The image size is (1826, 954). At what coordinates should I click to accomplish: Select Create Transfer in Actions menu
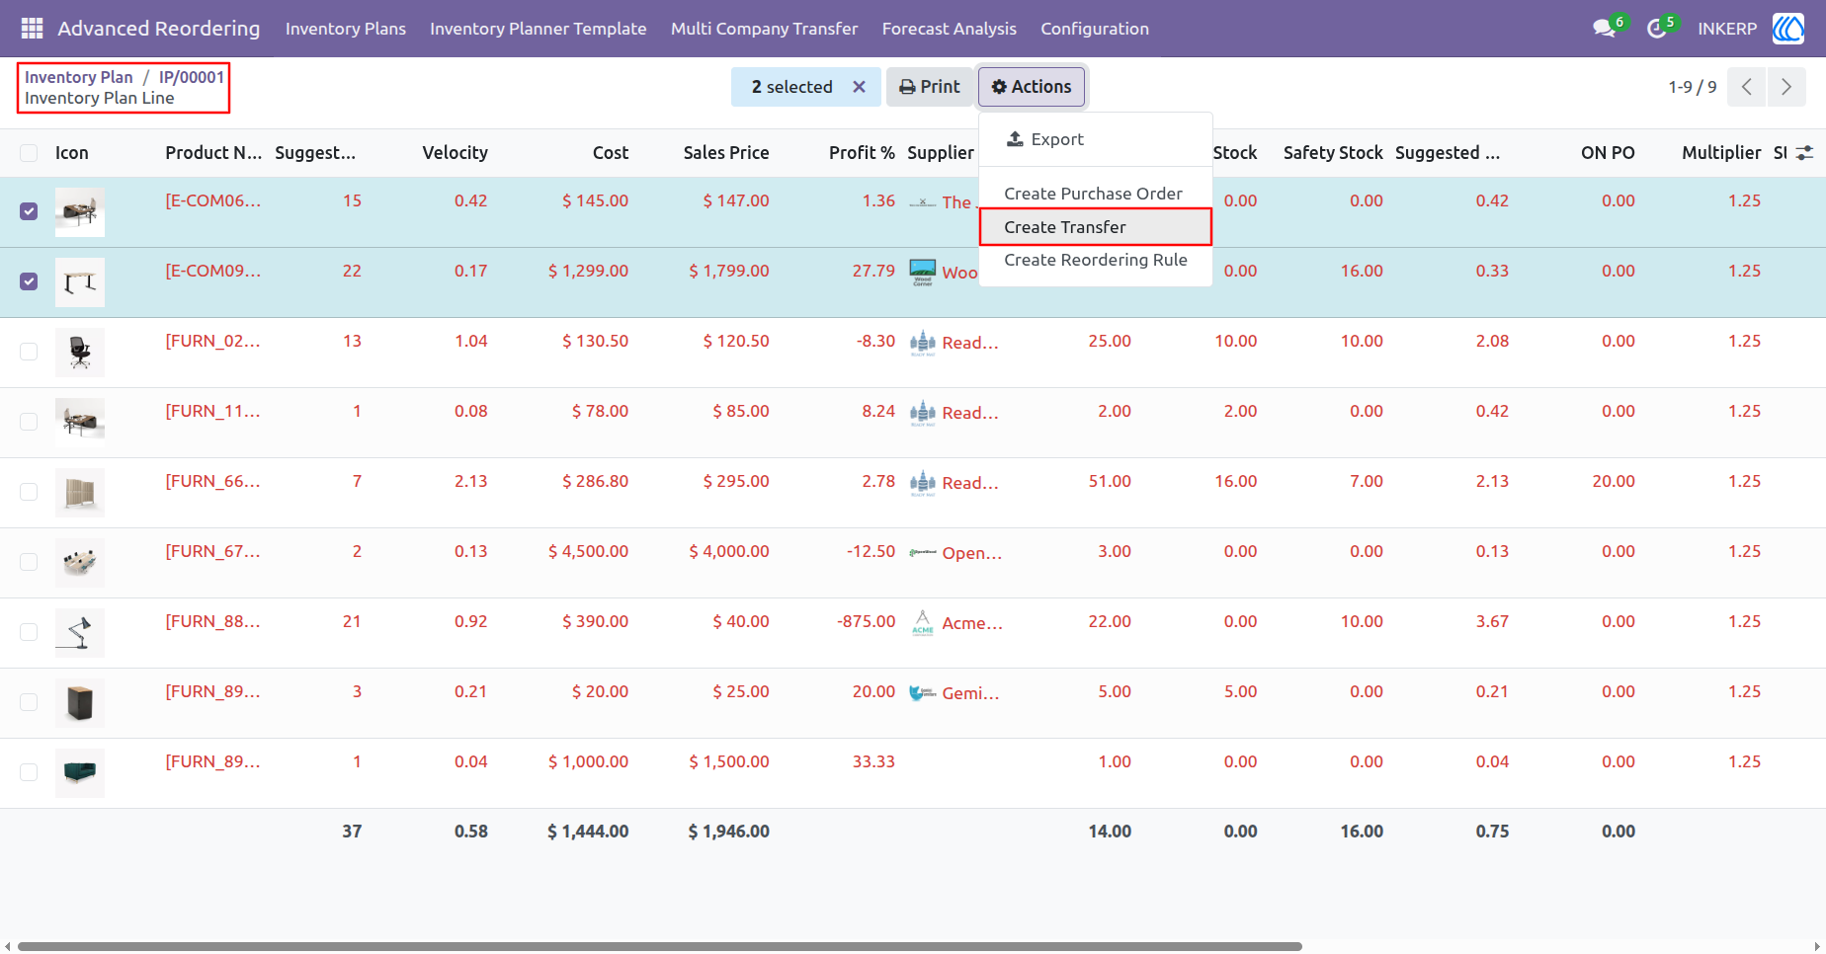(1095, 227)
